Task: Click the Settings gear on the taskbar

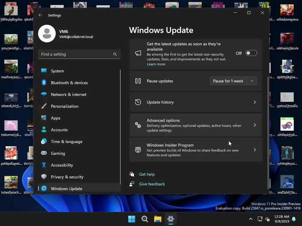Action: click(171, 219)
